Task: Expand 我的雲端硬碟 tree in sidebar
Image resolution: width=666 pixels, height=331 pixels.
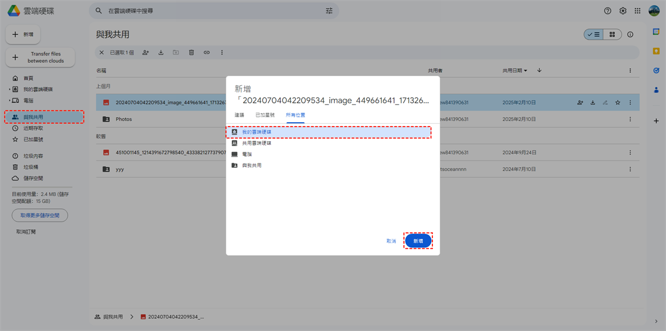Action: [x=9, y=89]
